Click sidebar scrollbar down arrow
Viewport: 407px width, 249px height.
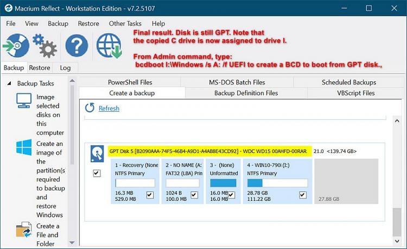(x=72, y=243)
